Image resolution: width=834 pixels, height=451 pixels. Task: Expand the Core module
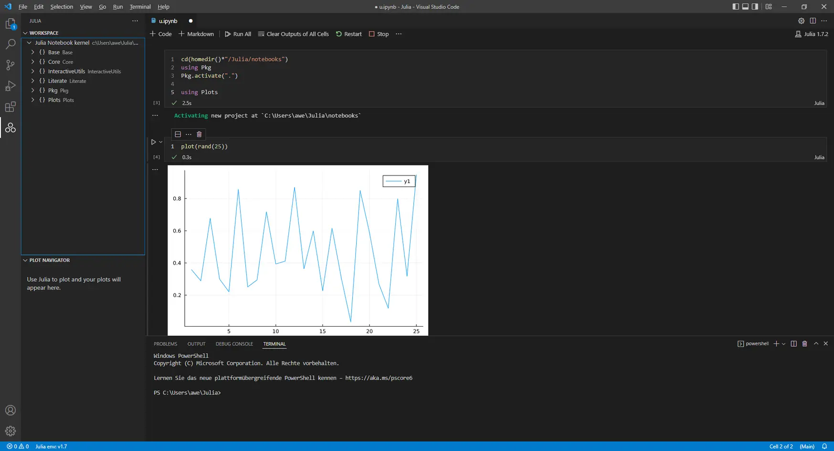[x=33, y=62]
